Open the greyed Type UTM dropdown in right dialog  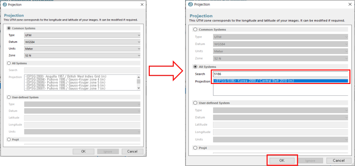point(281,37)
